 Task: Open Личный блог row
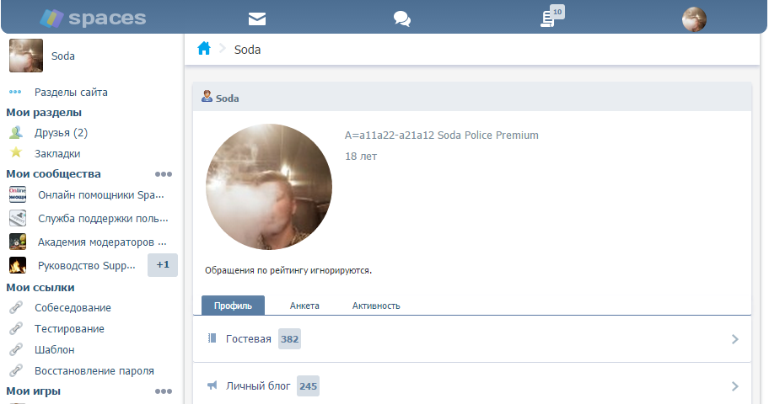point(472,384)
